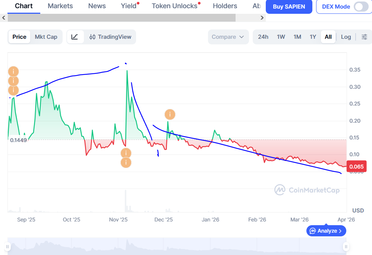Screen dimensions: 372x255
Task: Click the Dec '25 axis label
Action: tap(164, 220)
